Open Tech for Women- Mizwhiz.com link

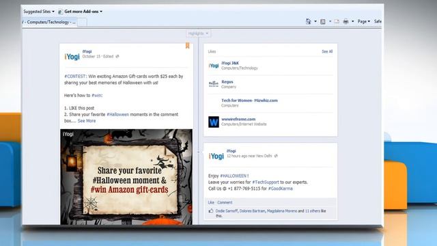pyautogui.click(x=249, y=100)
